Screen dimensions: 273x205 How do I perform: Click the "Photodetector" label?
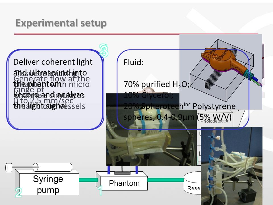214,121
